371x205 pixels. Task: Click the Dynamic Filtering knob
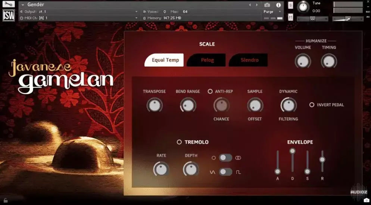tap(289, 105)
